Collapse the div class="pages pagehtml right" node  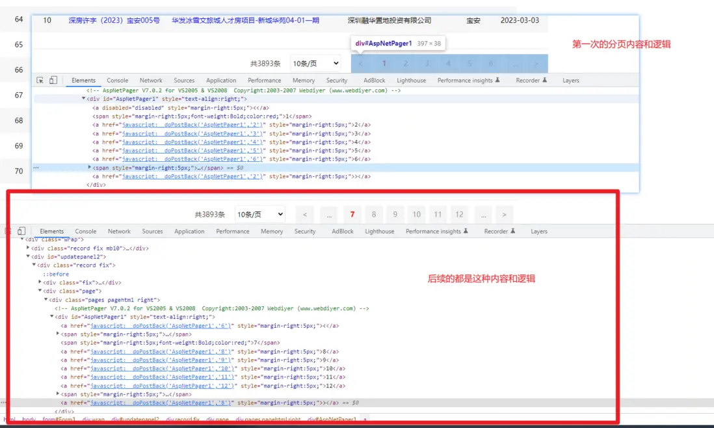(x=46, y=300)
